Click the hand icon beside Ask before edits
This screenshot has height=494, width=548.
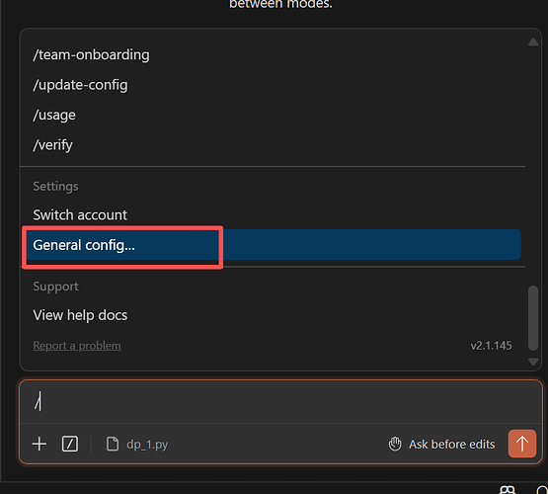click(x=395, y=444)
